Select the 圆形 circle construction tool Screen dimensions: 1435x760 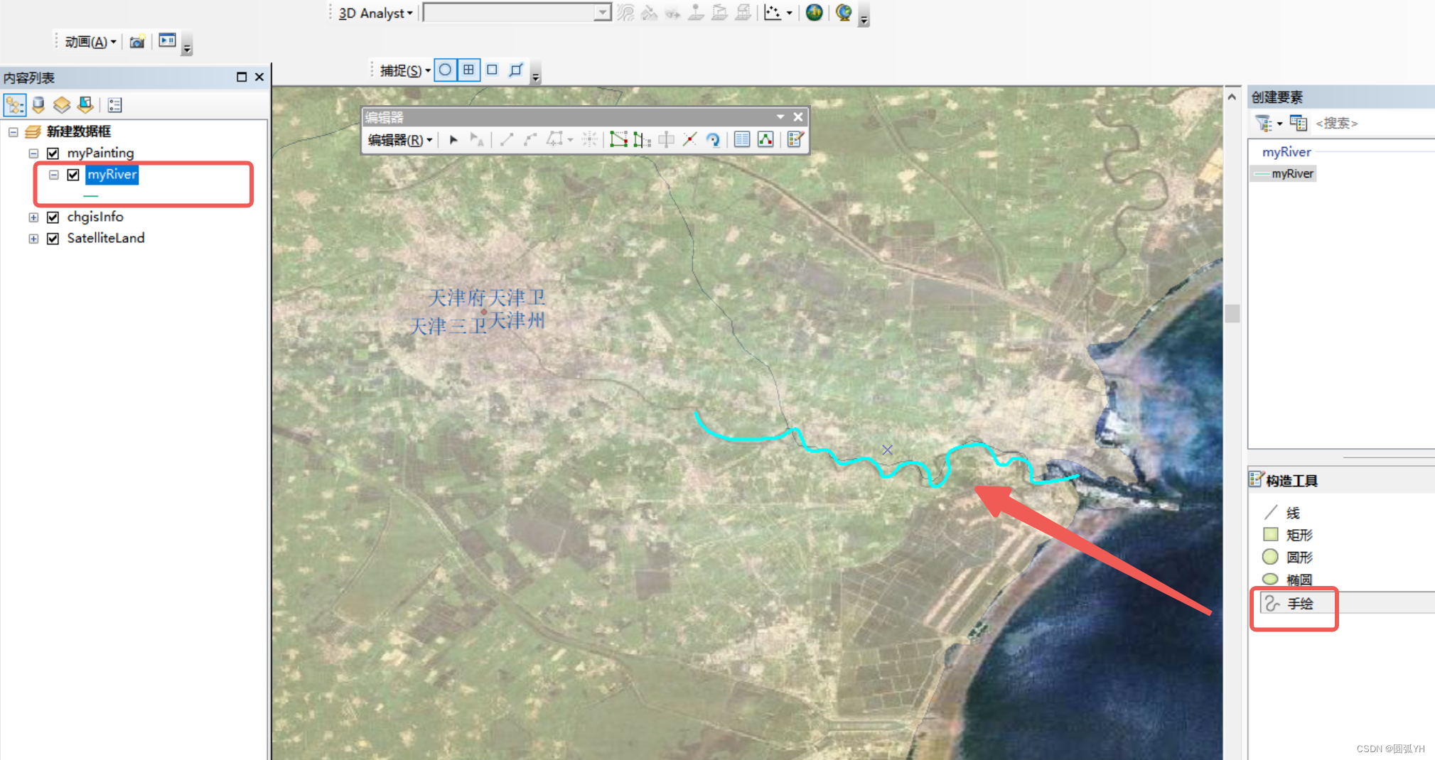click(1298, 557)
